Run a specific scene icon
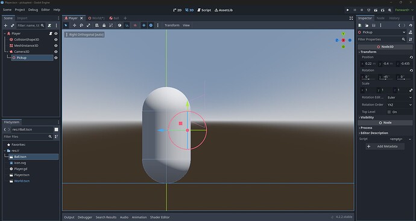This screenshot has height=221, width=416. [382, 10]
